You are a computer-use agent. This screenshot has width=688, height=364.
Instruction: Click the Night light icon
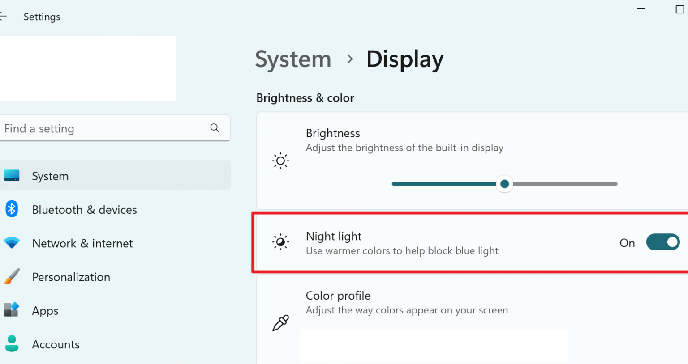click(x=281, y=242)
